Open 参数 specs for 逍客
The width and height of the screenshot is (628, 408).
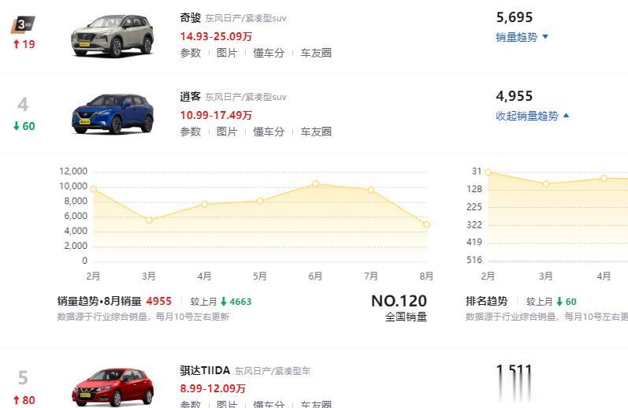click(x=190, y=132)
